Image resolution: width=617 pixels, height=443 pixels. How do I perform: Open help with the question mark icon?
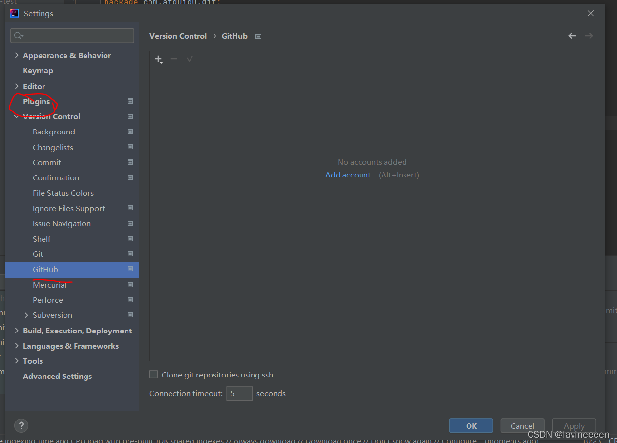21,425
